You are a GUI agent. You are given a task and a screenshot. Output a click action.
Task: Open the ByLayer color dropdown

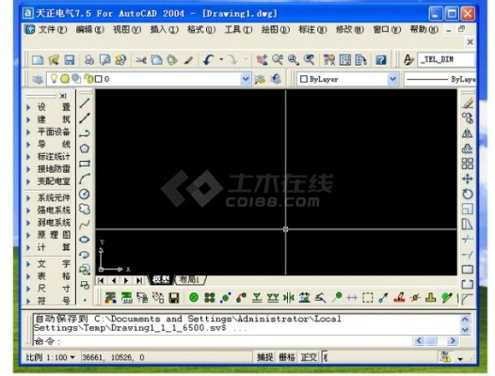(392, 79)
